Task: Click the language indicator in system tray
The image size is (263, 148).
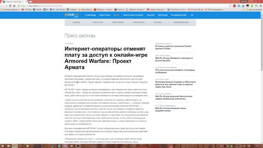Action: (x=249, y=146)
